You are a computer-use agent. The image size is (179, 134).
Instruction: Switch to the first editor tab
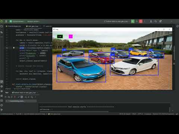(13, 26)
